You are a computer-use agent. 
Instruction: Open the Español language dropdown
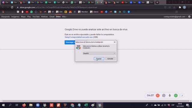click(x=99, y=53)
